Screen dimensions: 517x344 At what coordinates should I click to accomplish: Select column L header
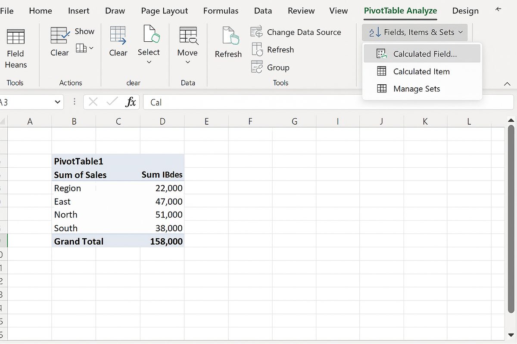[x=469, y=122]
